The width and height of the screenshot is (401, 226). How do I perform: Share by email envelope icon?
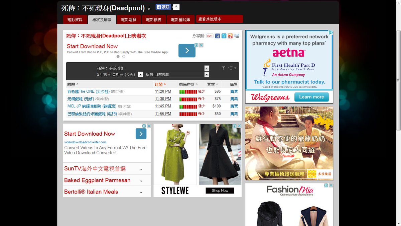point(237,36)
